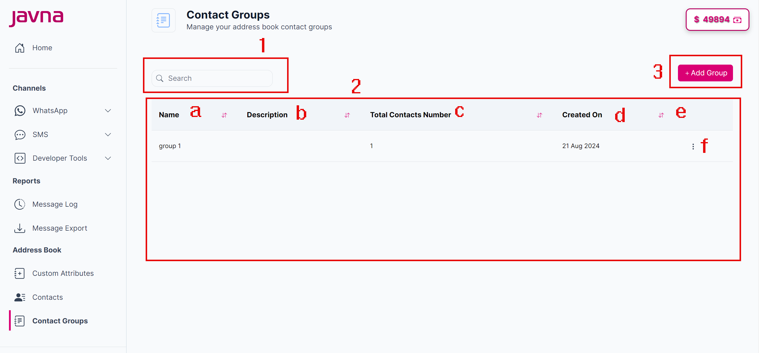Open actions menu for group 1

point(693,146)
